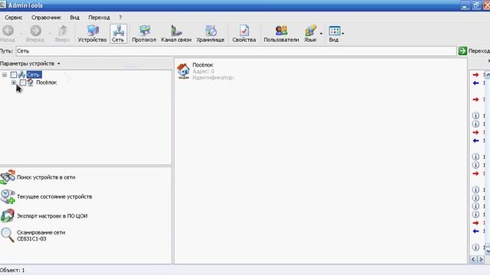The image size is (490, 275).
Task: Click the Путь address input field
Action: click(x=237, y=51)
